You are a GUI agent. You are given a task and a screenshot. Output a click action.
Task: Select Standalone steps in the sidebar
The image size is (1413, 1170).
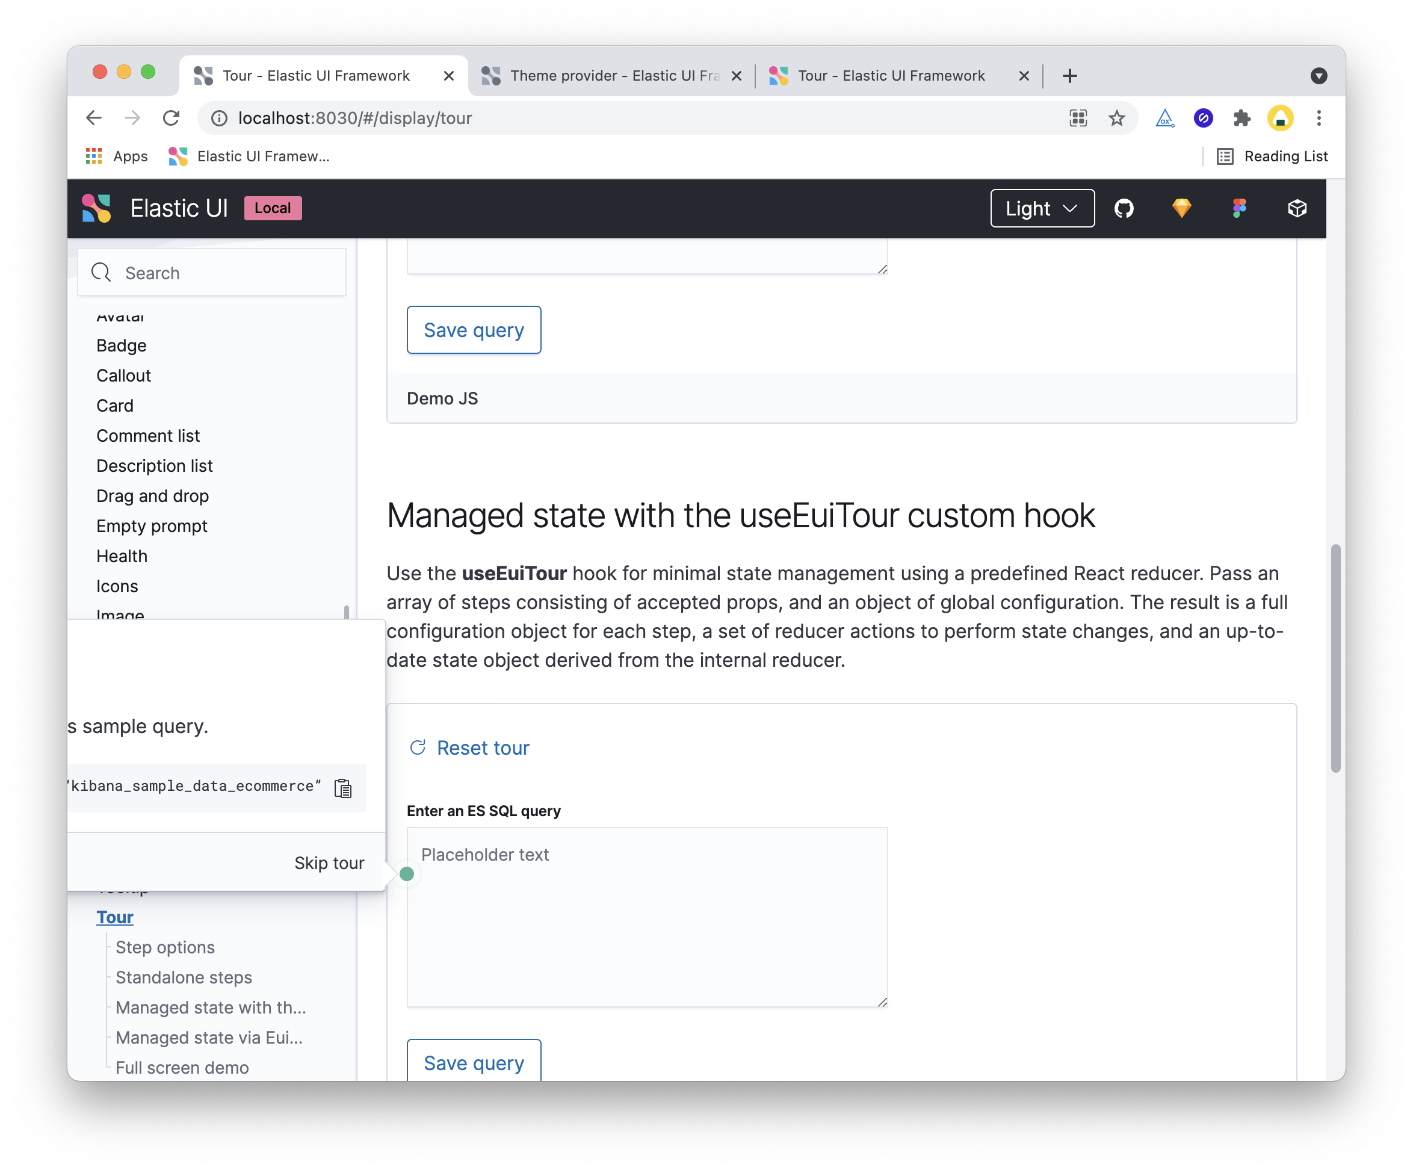(183, 977)
